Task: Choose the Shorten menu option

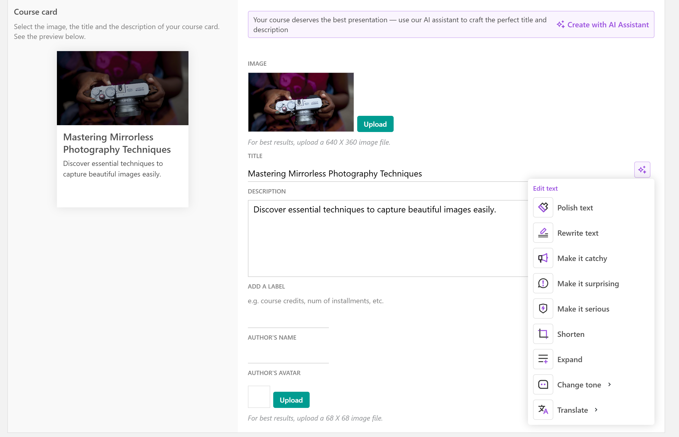Action: coord(570,334)
